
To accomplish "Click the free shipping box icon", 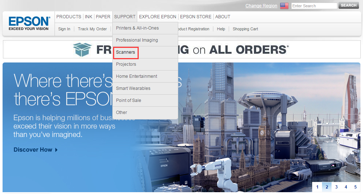I will pos(82,49).
